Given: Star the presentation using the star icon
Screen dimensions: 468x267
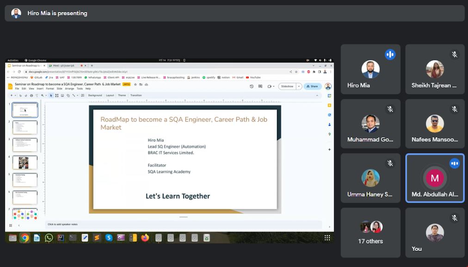Looking at the screenshot, I should point(135,85).
